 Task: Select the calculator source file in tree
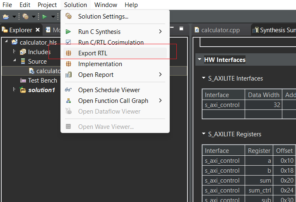click(48, 71)
